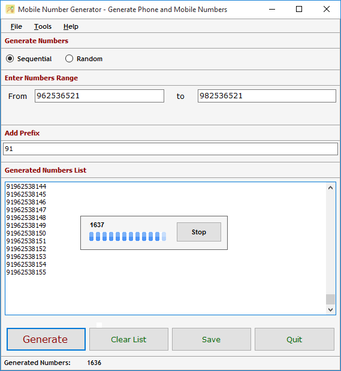
Task: Click the From number input field
Action: tap(99, 96)
